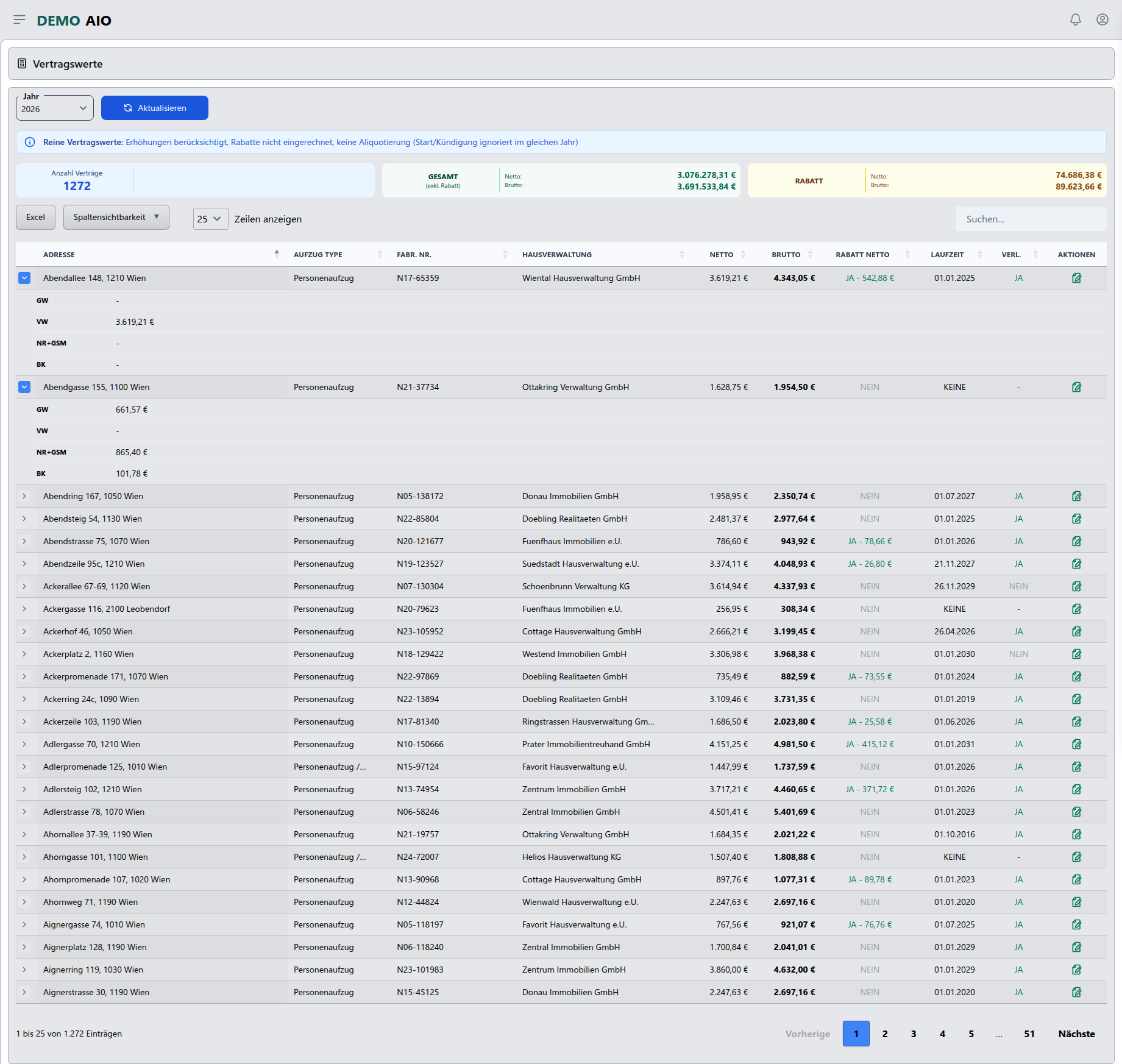This screenshot has width=1122, height=1064.
Task: Click the info icon in the blue notice
Action: pos(30,142)
